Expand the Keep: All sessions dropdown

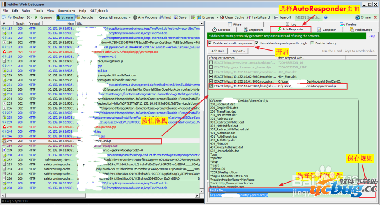point(130,17)
